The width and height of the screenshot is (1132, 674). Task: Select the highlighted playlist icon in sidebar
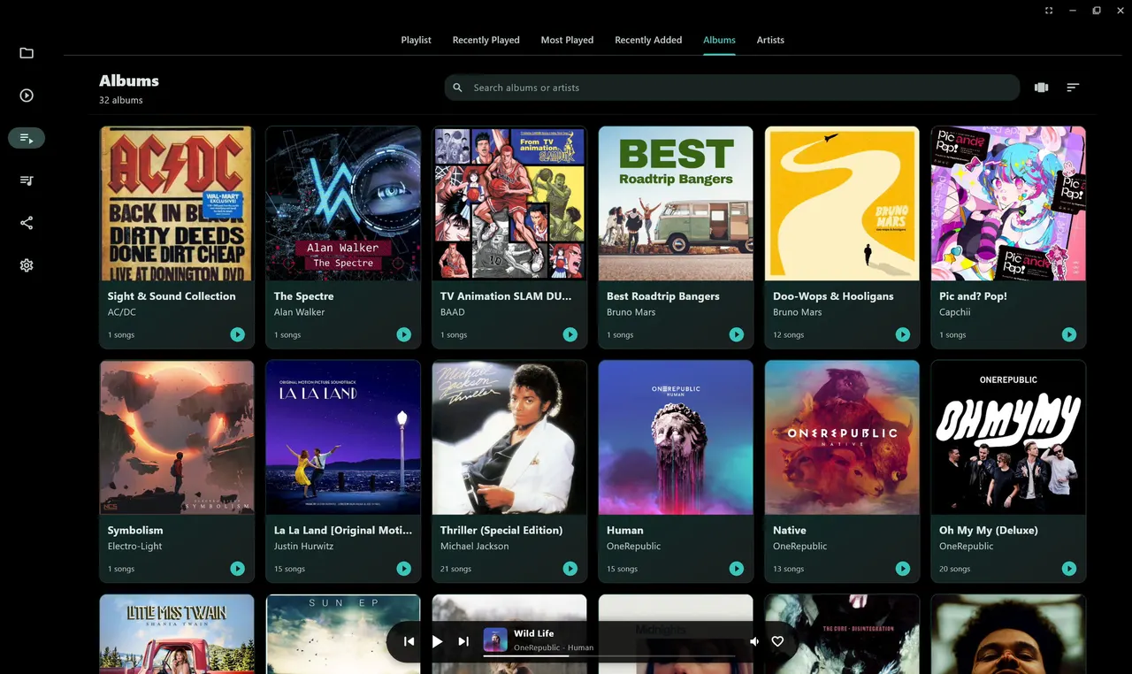tap(27, 138)
